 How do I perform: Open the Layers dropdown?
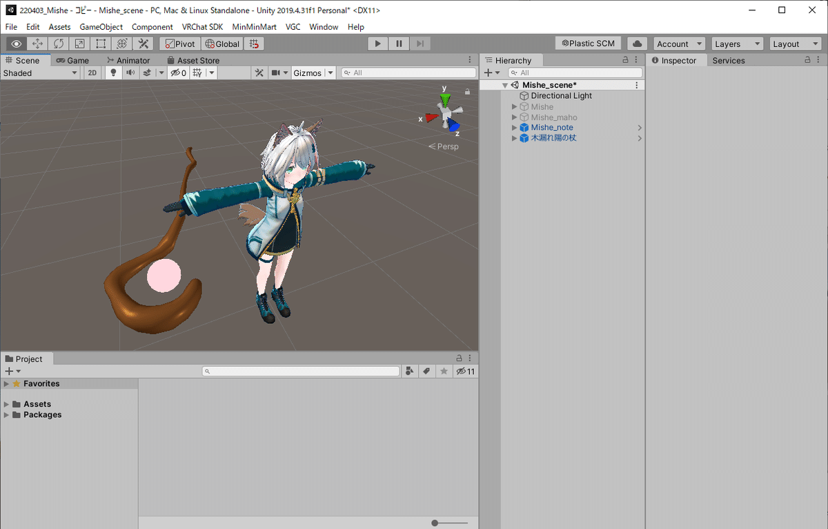737,44
